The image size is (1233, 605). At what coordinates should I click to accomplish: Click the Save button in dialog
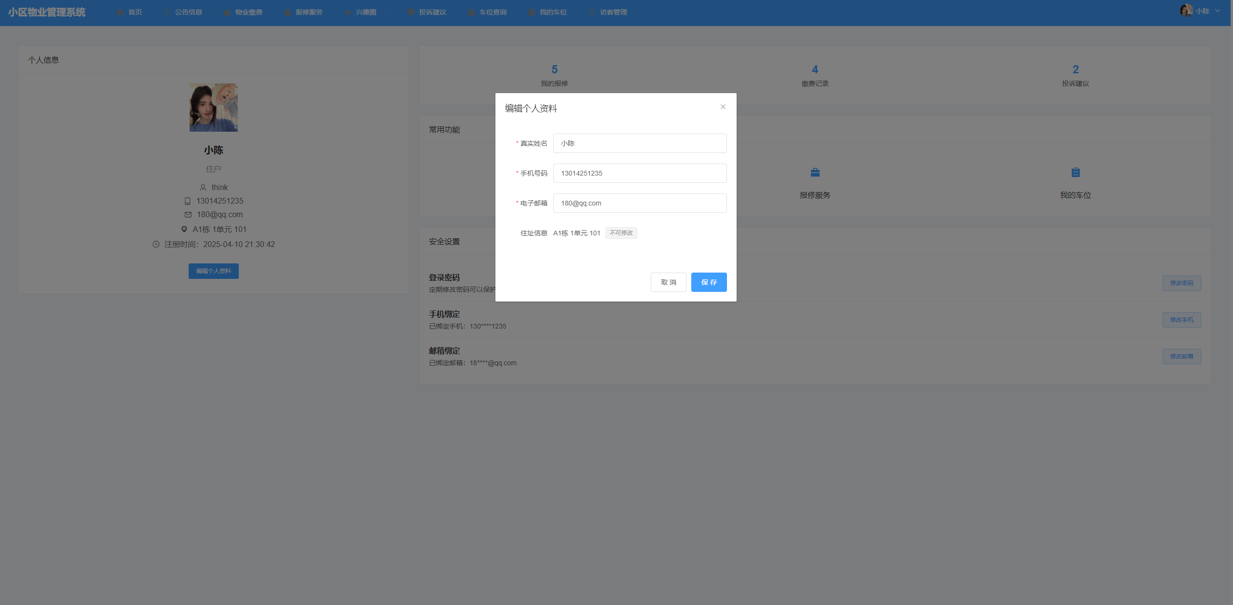pos(708,282)
